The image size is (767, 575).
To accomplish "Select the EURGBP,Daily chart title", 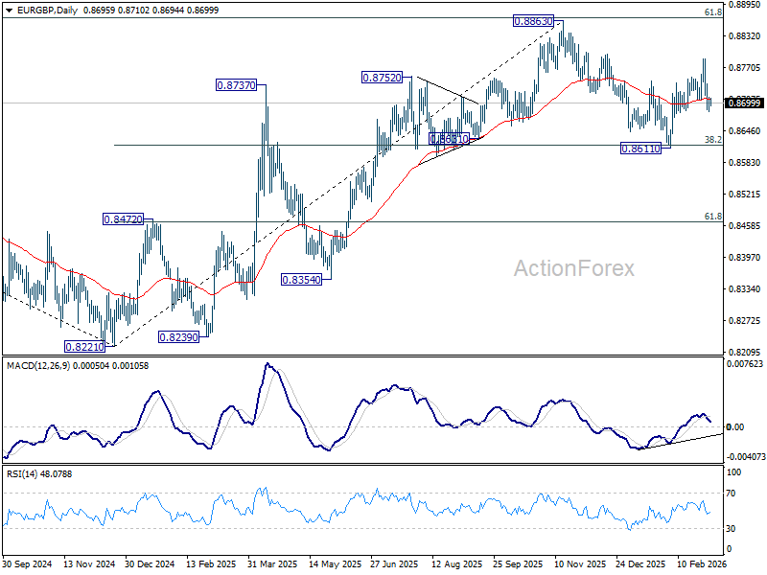I will tap(47, 11).
